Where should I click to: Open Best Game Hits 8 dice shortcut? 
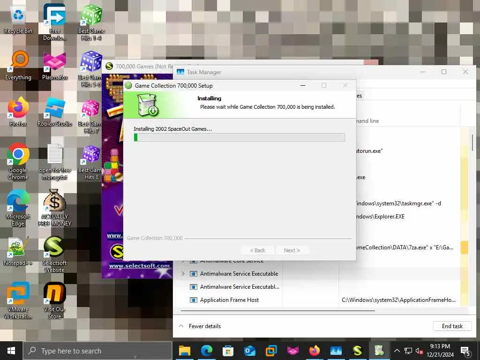tap(90, 162)
